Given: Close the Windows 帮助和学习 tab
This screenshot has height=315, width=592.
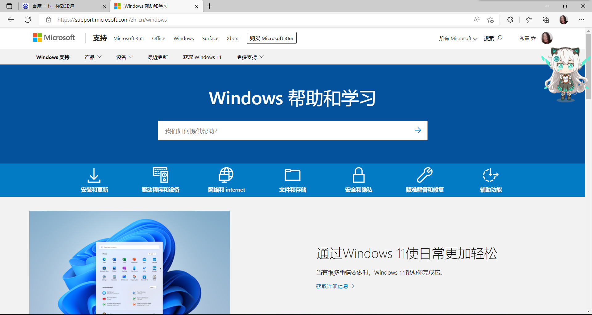Looking at the screenshot, I should (196, 6).
